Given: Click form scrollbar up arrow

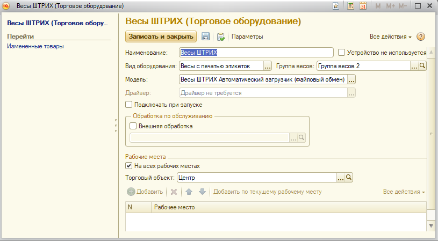Looking at the screenshot, I should tap(431, 53).
